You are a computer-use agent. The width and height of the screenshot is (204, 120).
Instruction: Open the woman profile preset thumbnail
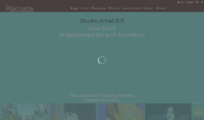click(168, 112)
